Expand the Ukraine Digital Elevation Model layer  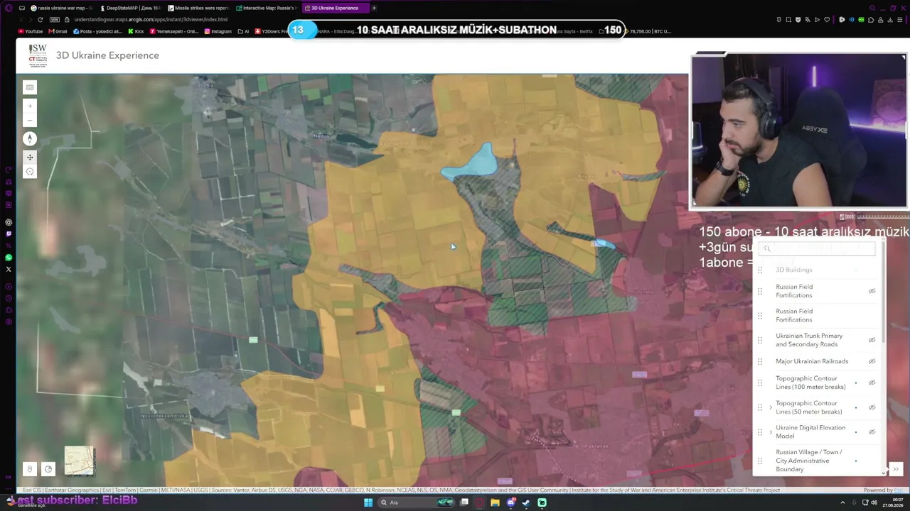pos(770,432)
